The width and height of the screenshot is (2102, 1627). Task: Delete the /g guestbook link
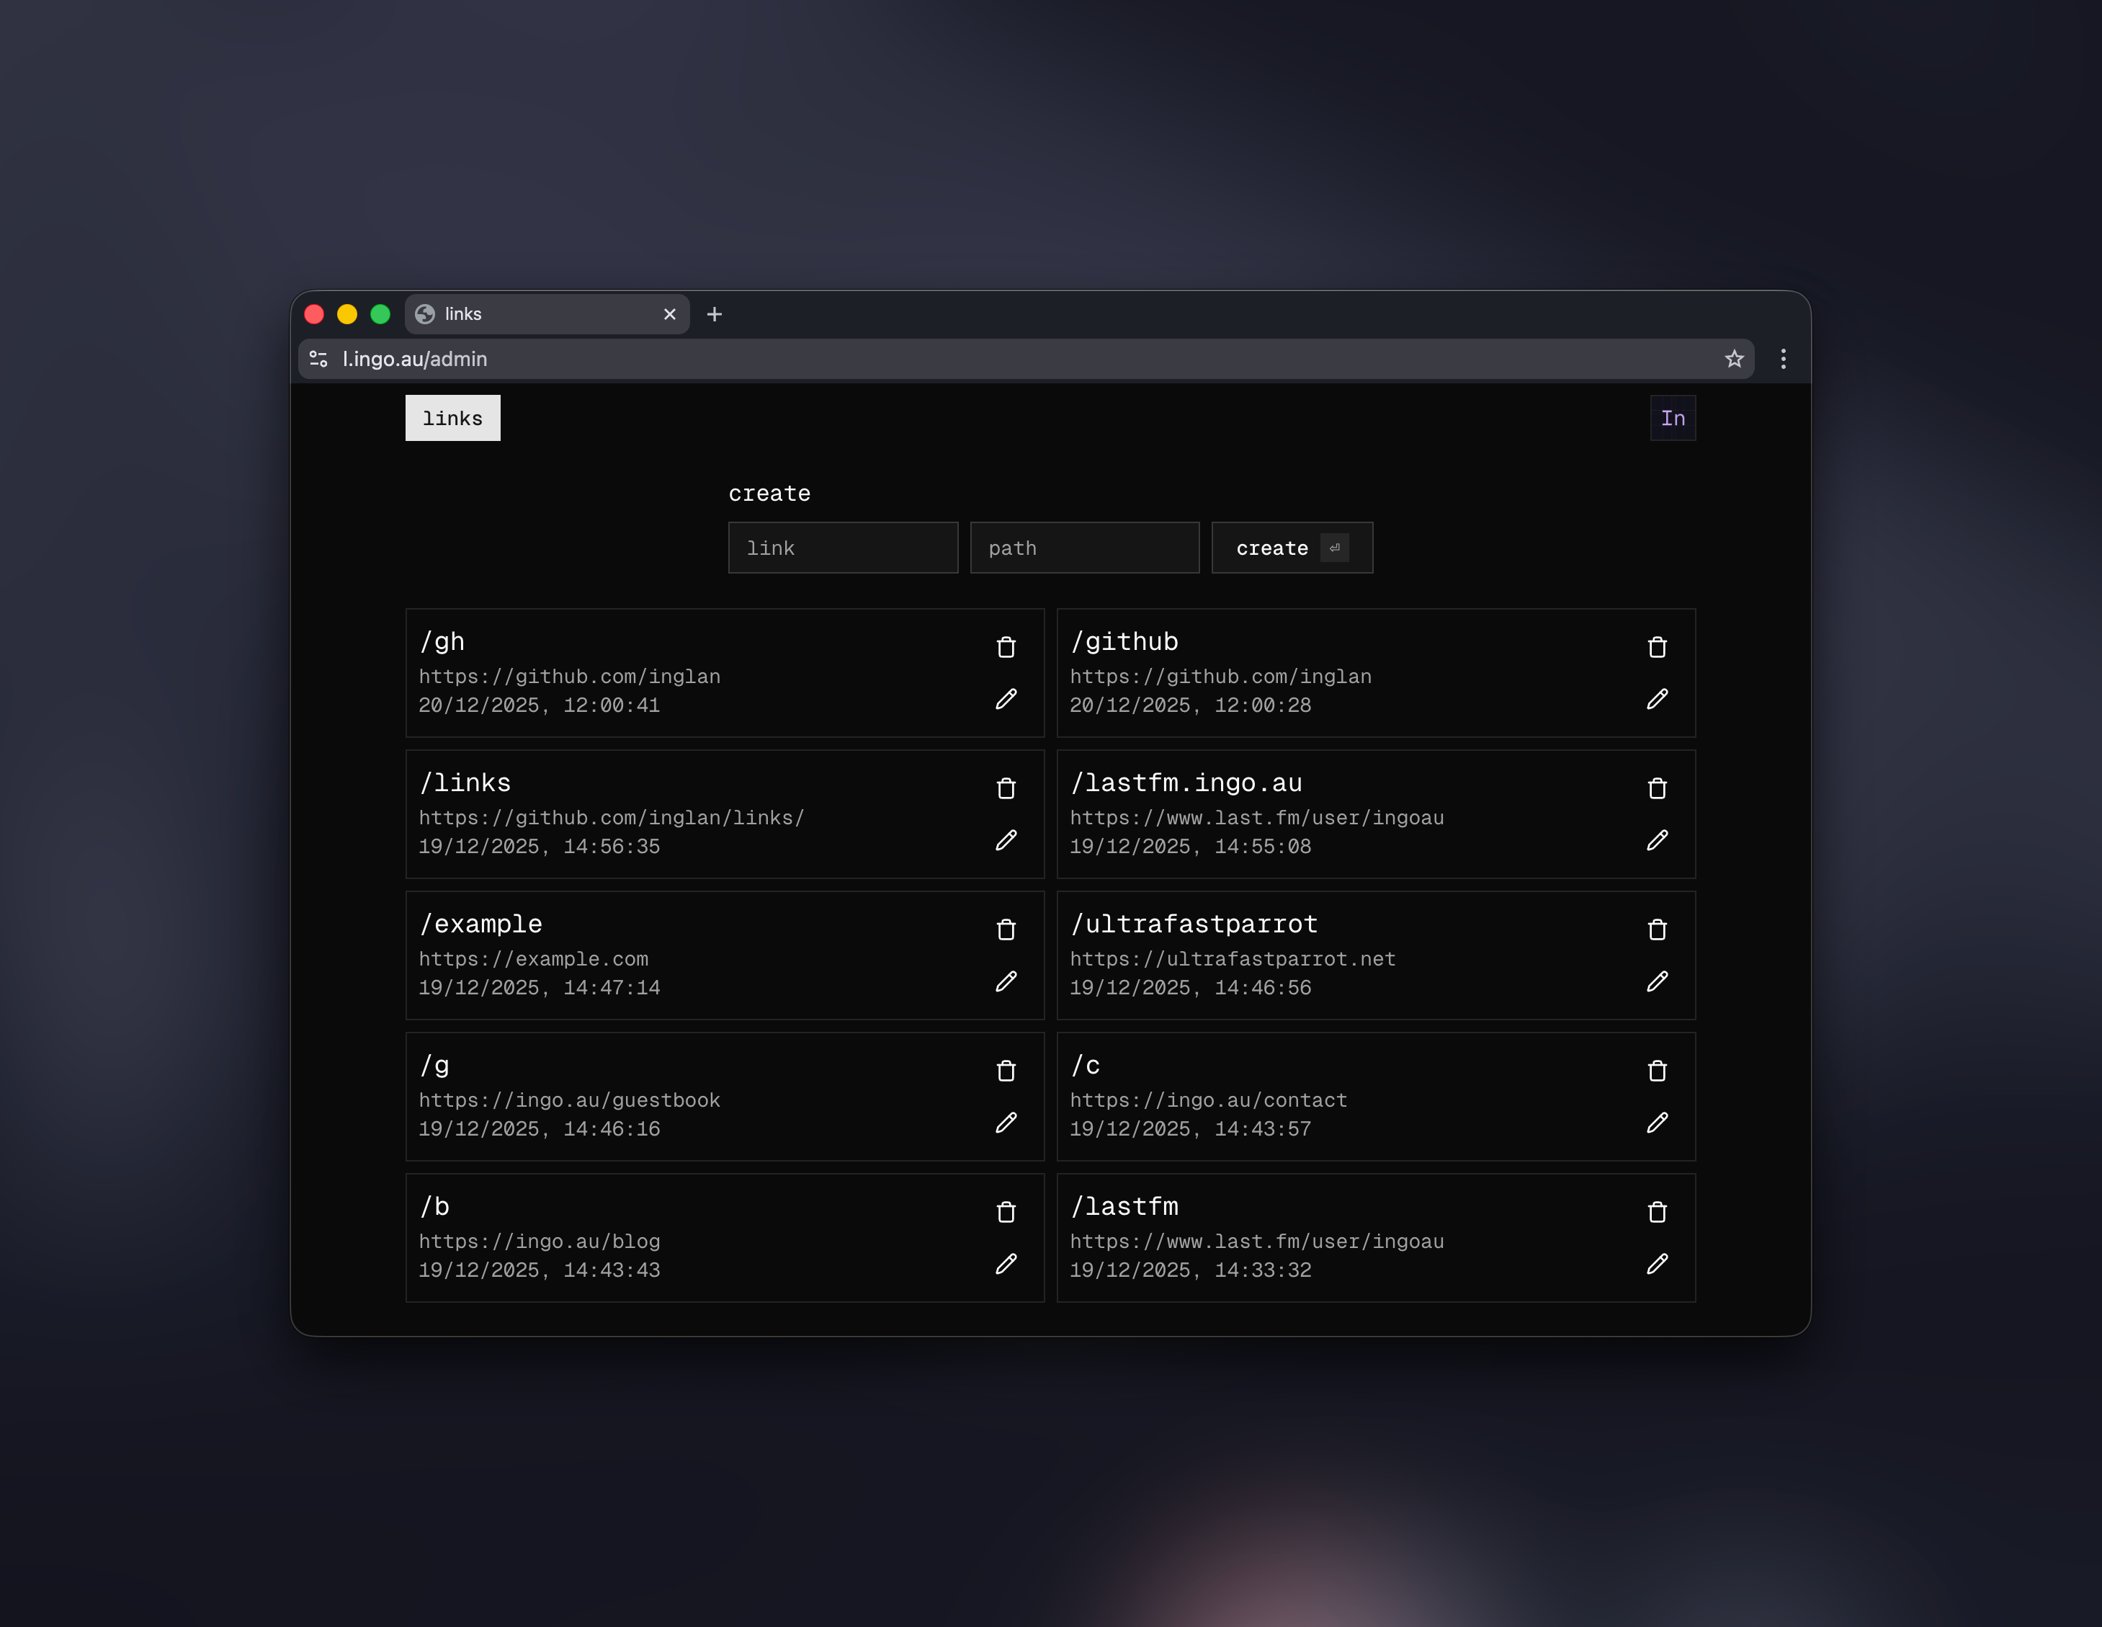coord(1006,1071)
